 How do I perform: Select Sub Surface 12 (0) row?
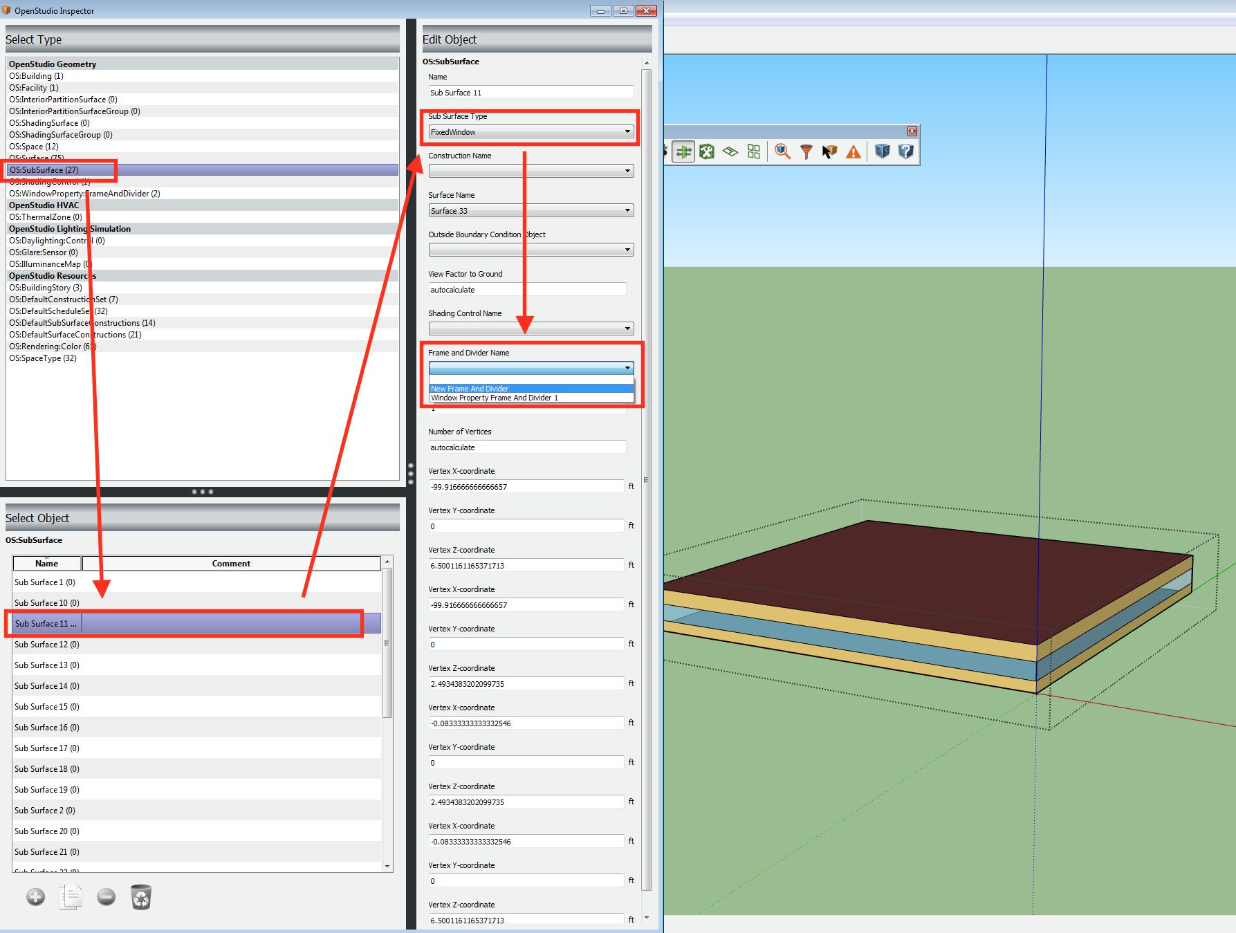pyautogui.click(x=197, y=645)
